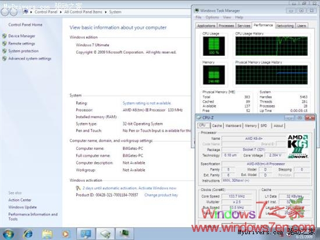Open System protection link
320x240 pixels.
pyautogui.click(x=23, y=51)
